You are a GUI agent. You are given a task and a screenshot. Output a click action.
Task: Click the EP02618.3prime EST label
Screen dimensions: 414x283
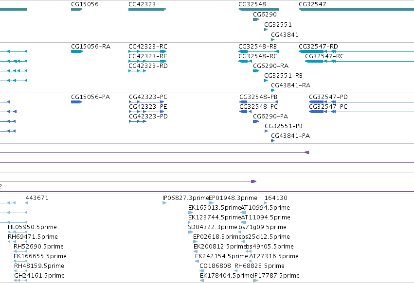coord(217,237)
